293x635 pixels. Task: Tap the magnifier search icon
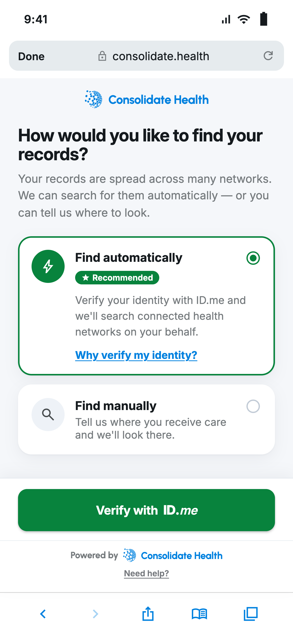click(x=48, y=415)
